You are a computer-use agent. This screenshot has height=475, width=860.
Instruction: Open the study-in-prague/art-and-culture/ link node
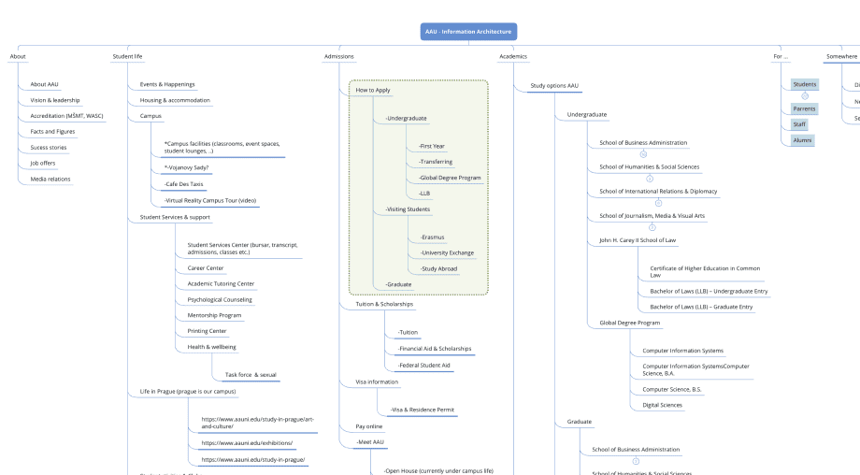(257, 423)
